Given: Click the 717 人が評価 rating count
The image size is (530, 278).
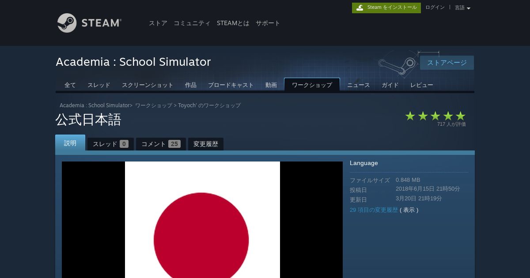Looking at the screenshot, I should click(451, 124).
